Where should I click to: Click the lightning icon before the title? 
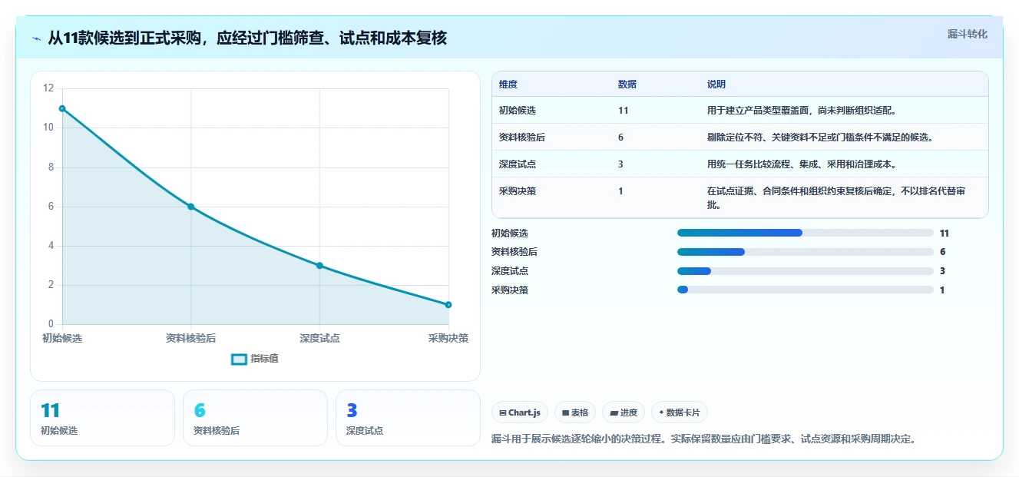click(x=36, y=38)
